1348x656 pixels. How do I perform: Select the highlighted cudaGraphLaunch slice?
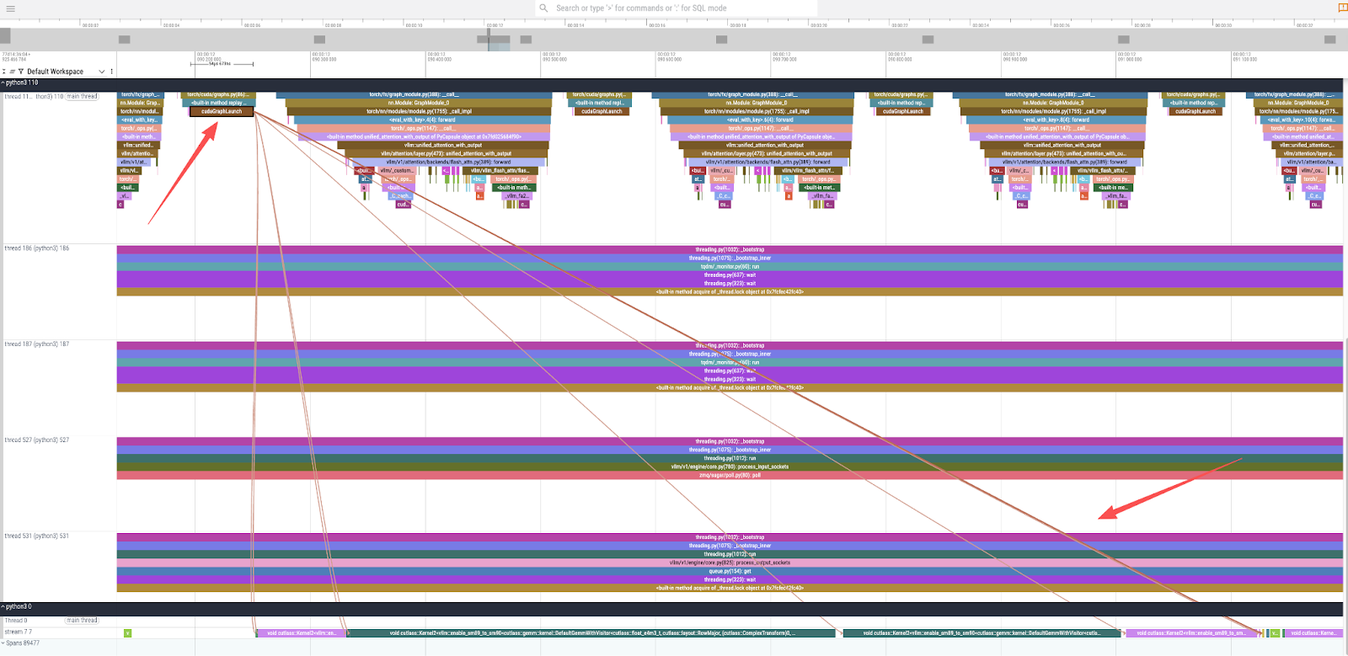pos(222,111)
